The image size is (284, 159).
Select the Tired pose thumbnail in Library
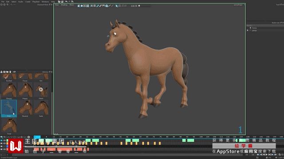[9, 125]
